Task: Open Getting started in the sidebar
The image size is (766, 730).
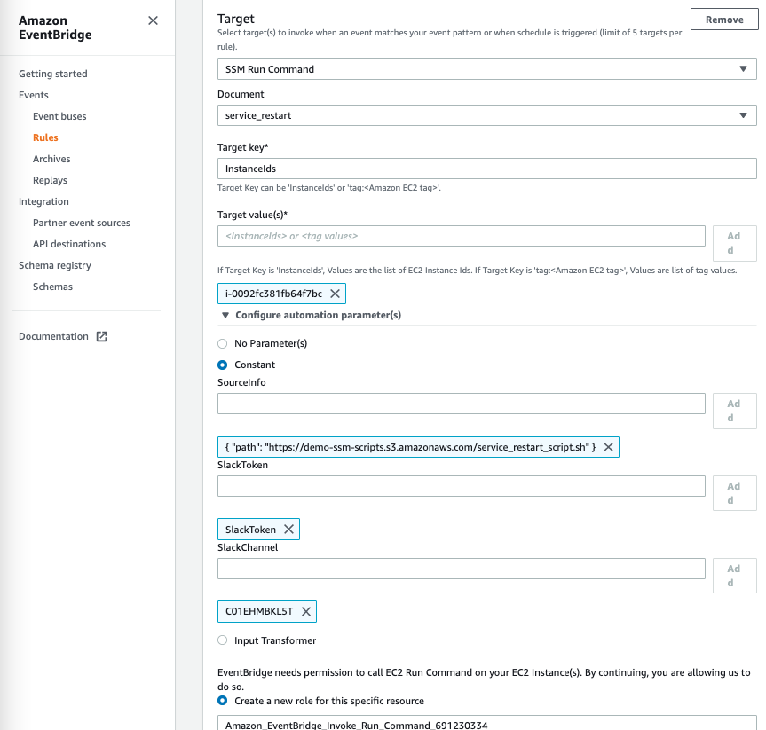Action: point(52,74)
